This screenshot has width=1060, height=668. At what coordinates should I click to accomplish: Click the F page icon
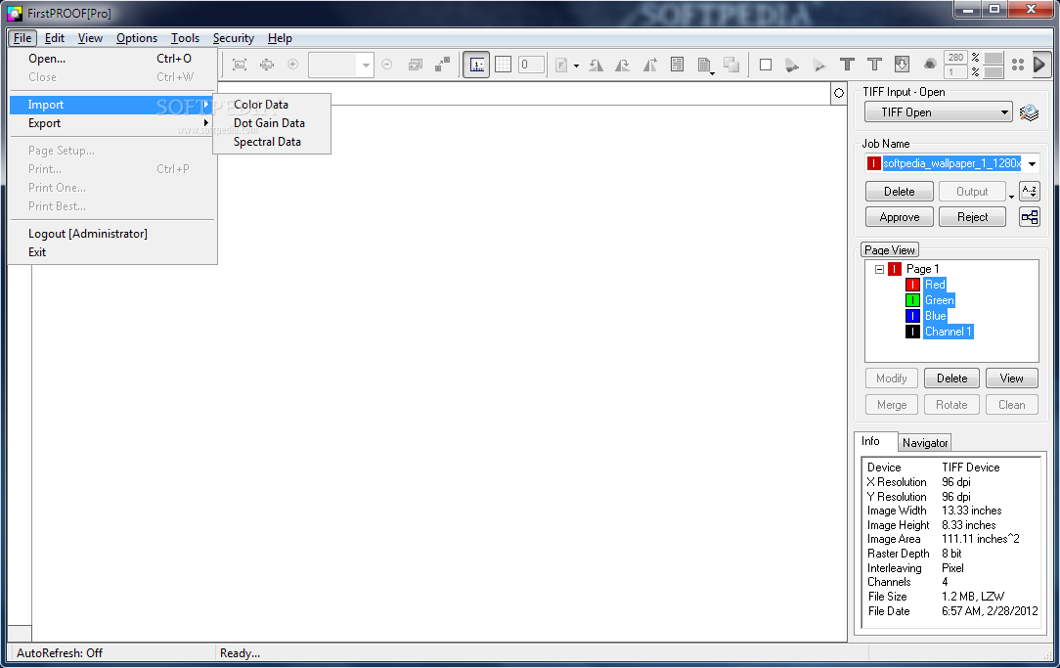point(561,66)
